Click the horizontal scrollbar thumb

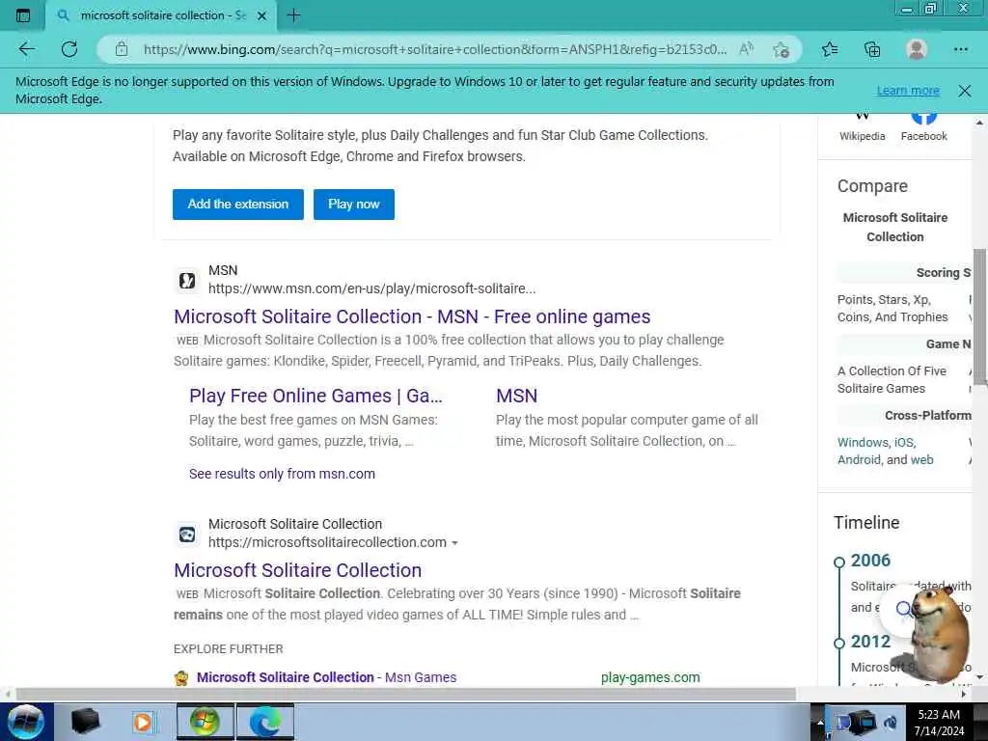tap(406, 695)
